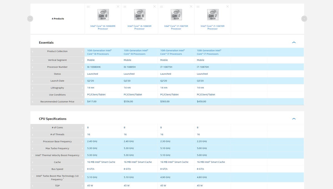Click the reorder handle icon for i7-10875H
The height and width of the screenshot is (189, 333).
(x=161, y=7)
